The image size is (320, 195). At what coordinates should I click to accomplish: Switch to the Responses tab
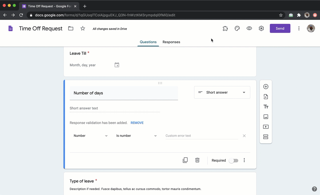[171, 42]
